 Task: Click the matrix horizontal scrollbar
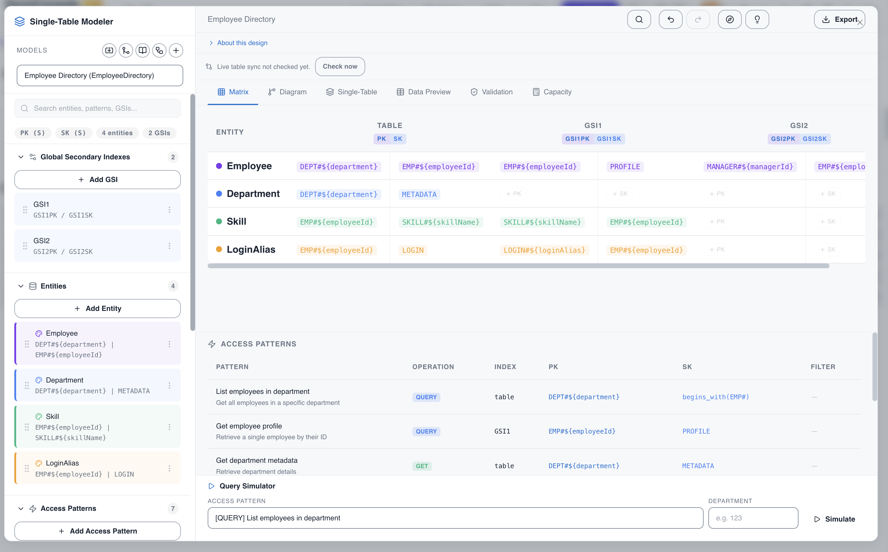pos(518,266)
